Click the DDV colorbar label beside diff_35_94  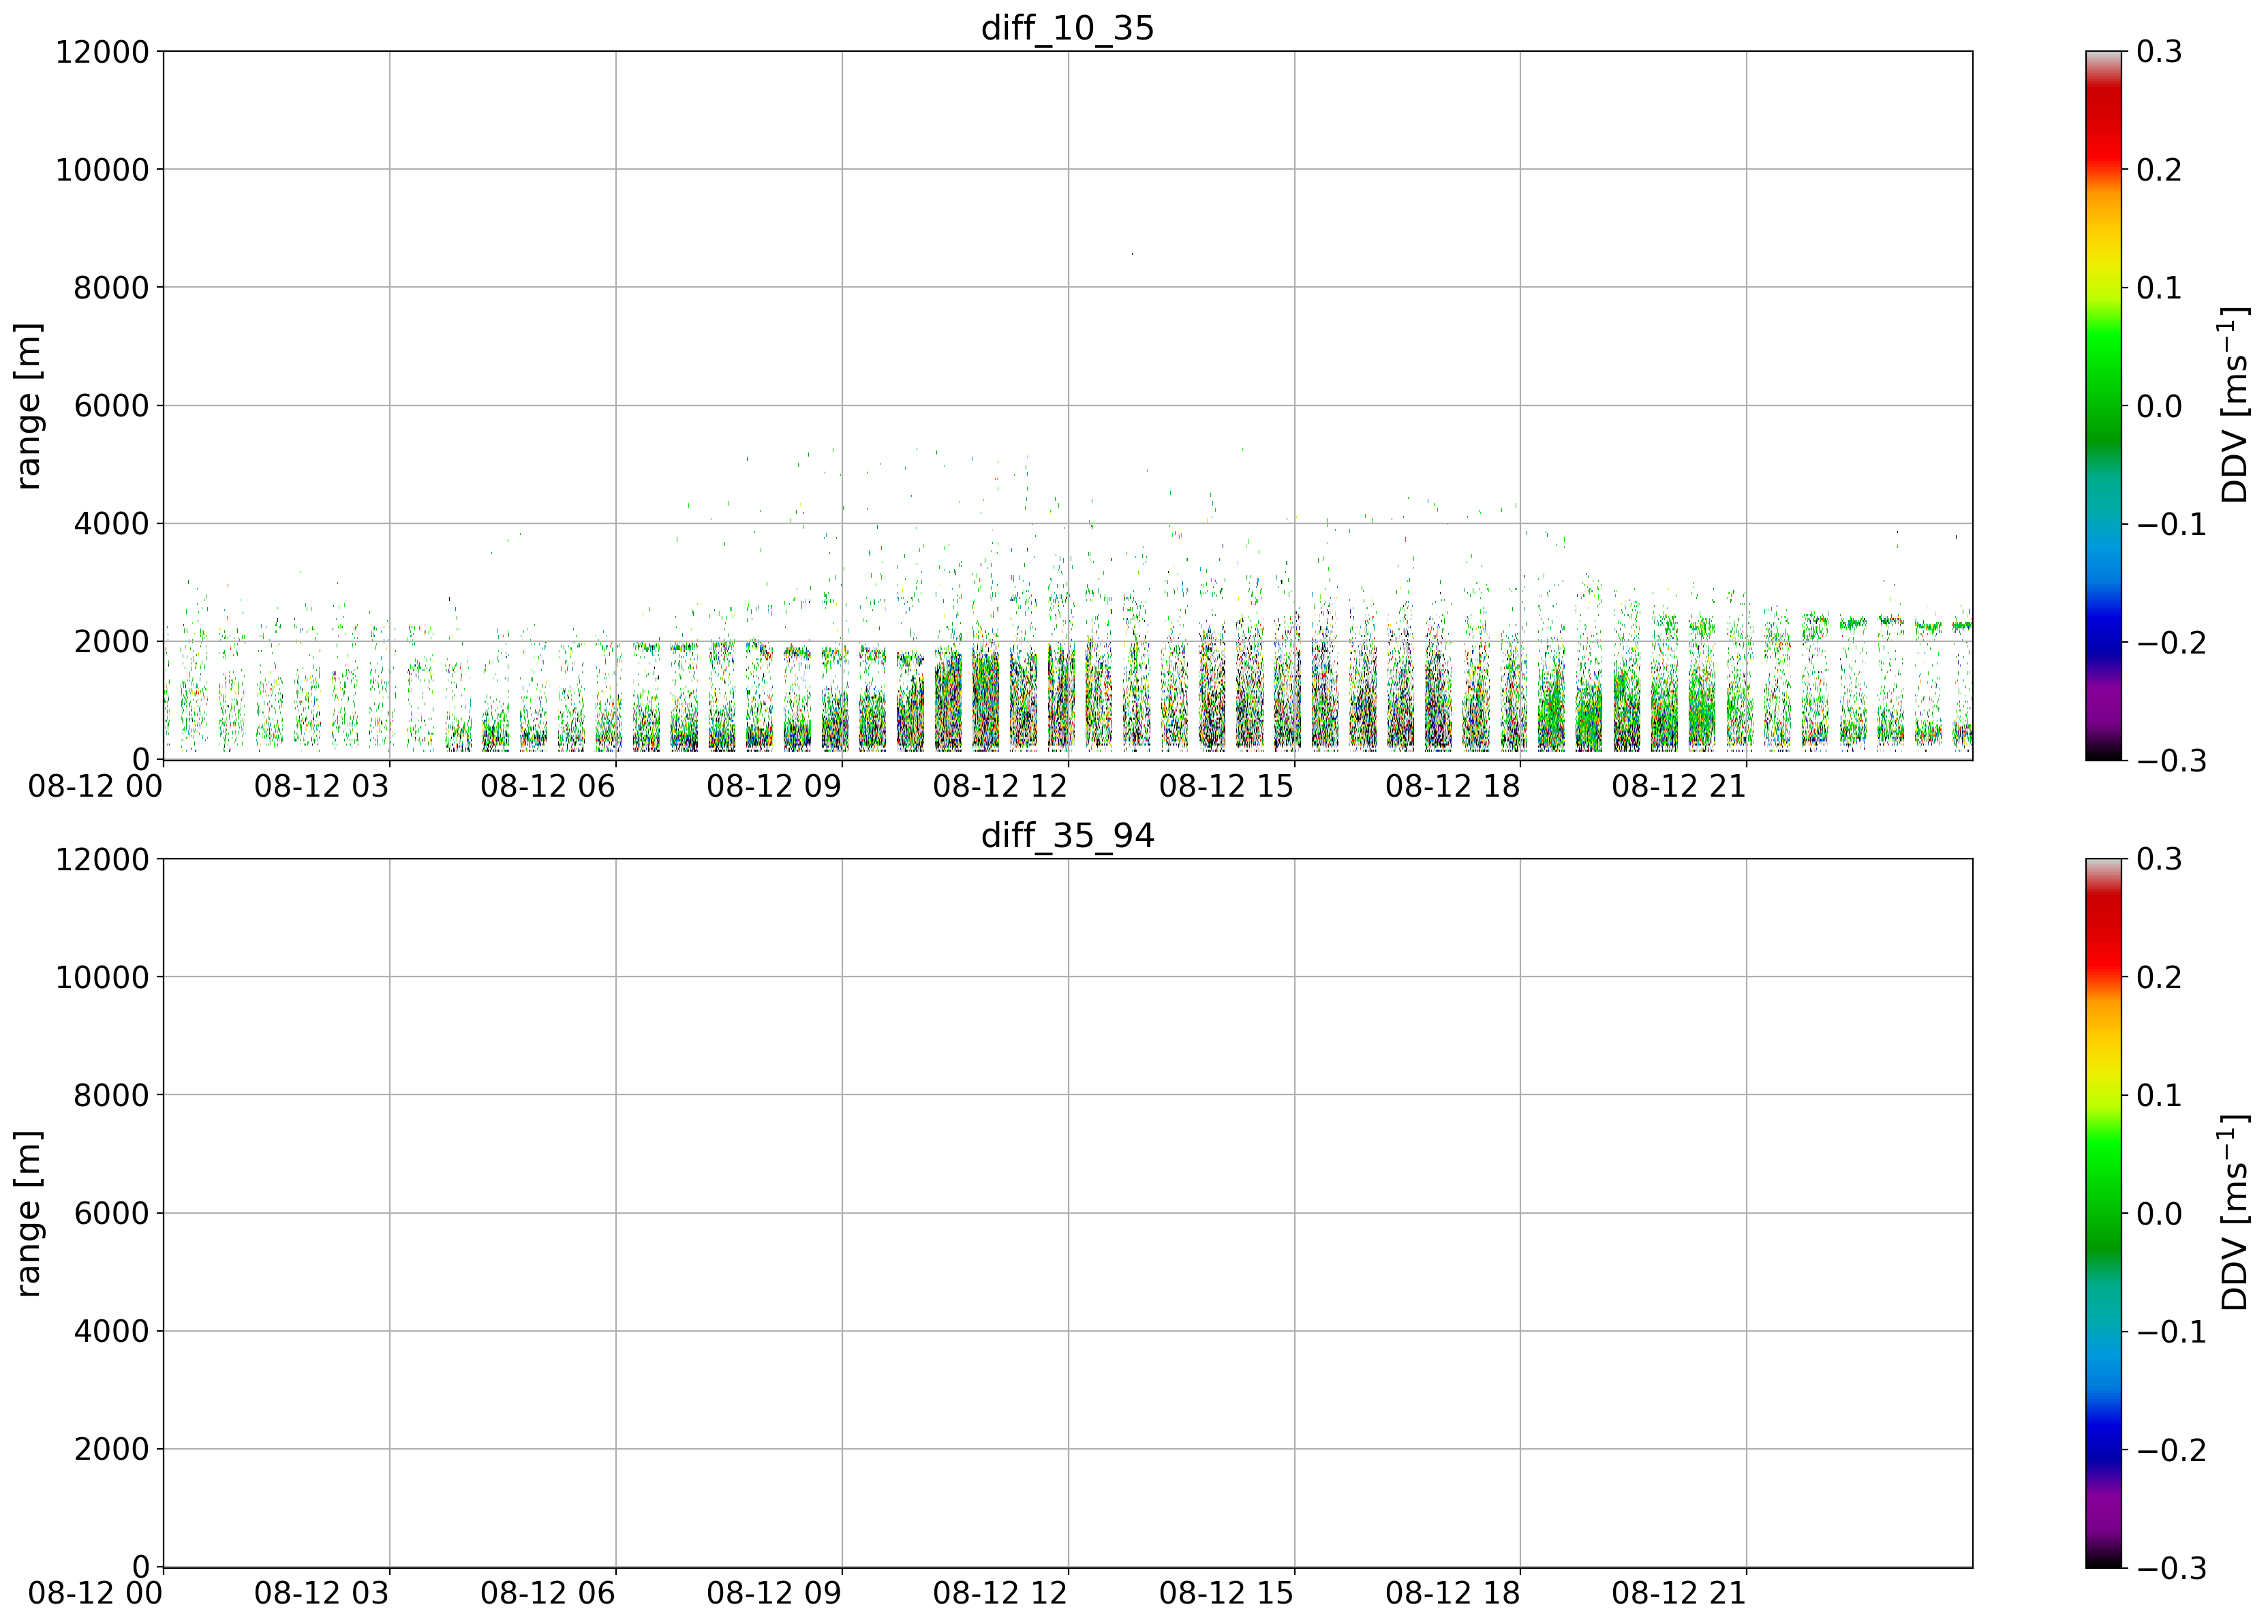click(x=2233, y=1212)
